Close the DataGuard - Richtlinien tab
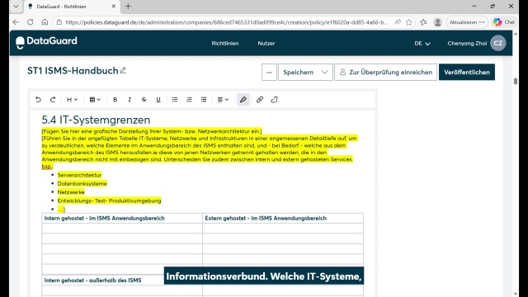The height and width of the screenshot is (297, 528). click(114, 6)
